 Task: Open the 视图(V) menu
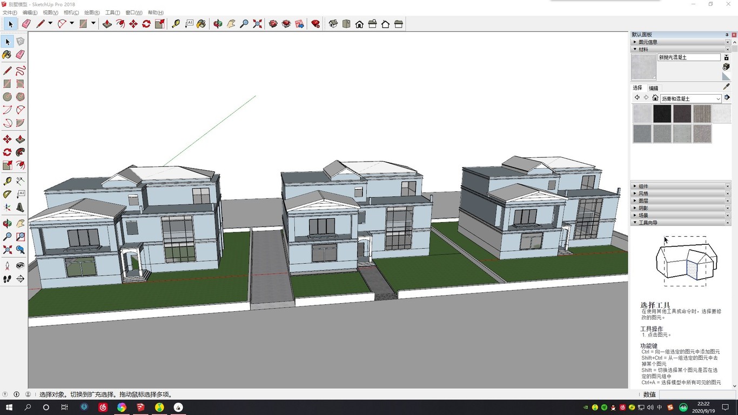tap(51, 12)
